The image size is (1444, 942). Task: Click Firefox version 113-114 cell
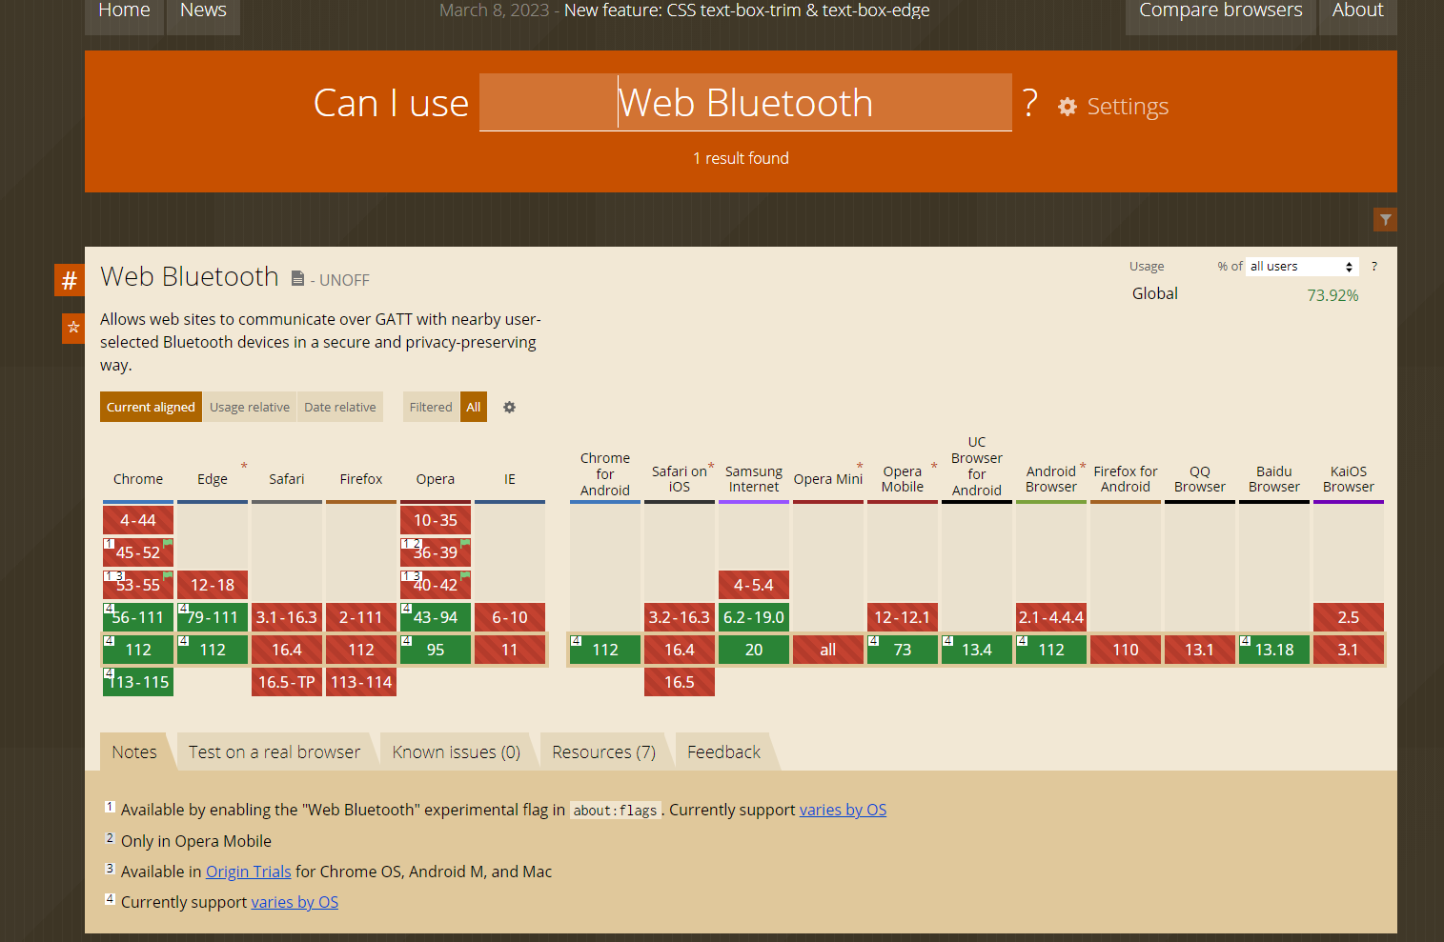[361, 682]
